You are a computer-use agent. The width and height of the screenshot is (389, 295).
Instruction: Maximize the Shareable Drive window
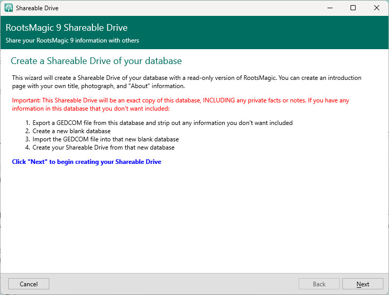[353, 8]
